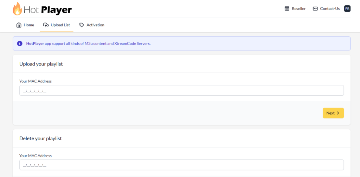The height and width of the screenshot is (177, 360).
Task: Open the Reseller link
Action: point(295,9)
